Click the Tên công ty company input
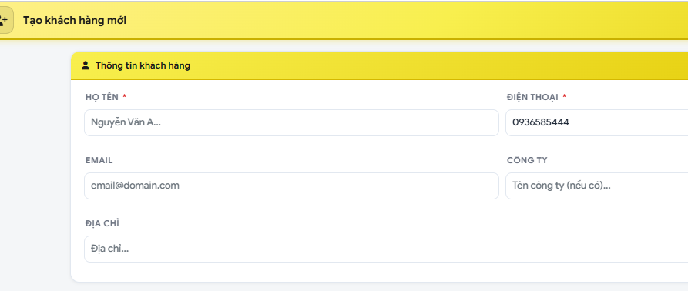Viewport: 688px width, 291px height. (597, 186)
